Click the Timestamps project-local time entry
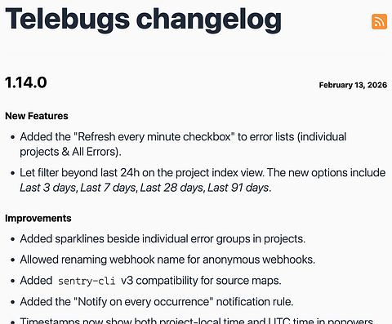 [197, 321]
